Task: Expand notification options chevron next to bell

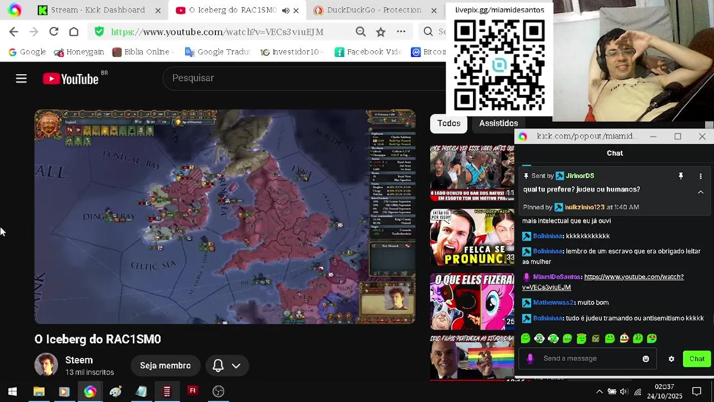Action: coord(236,366)
